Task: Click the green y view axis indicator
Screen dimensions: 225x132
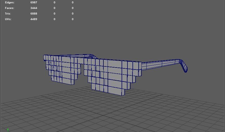Action: pos(8,129)
